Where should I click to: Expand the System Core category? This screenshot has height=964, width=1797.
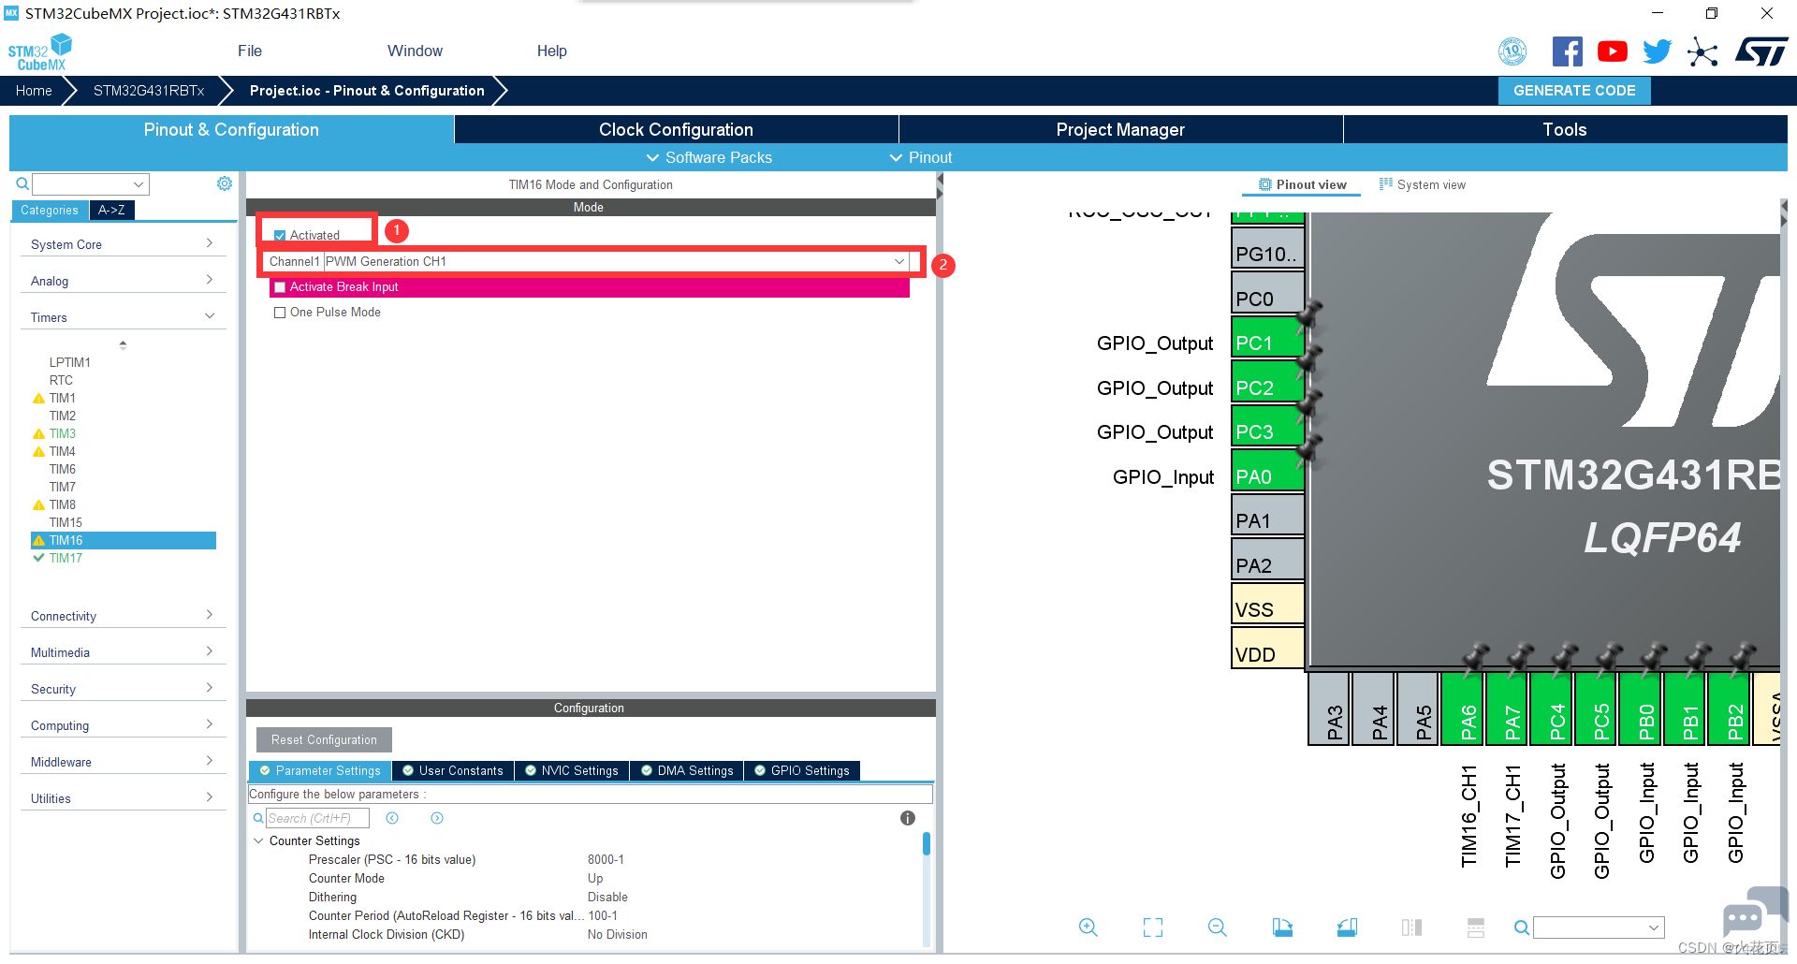tap(123, 244)
